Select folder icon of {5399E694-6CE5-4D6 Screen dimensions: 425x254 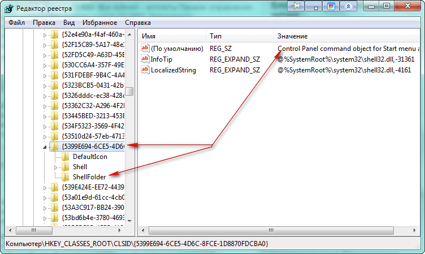[x=54, y=147]
